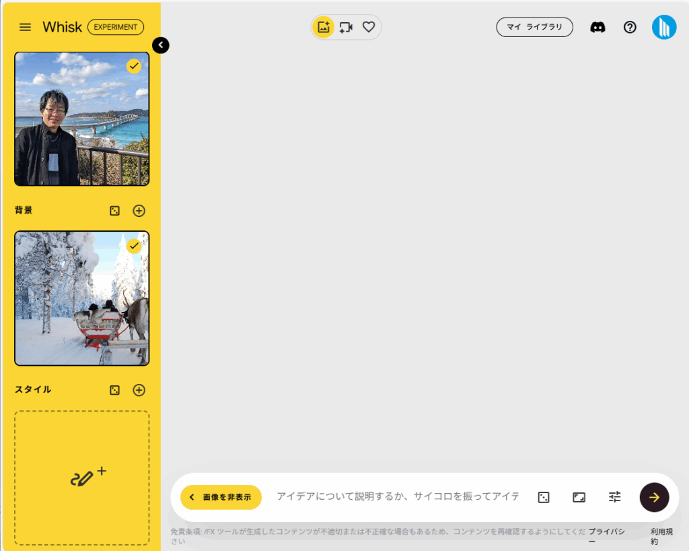Open マイ ライブラリ

pyautogui.click(x=534, y=27)
